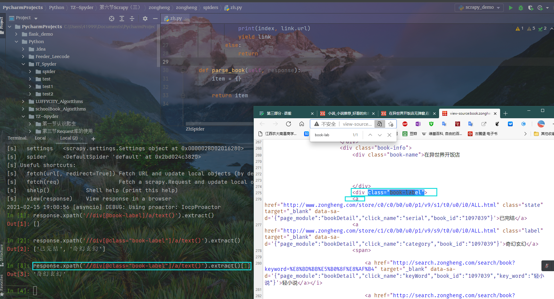The height and width of the screenshot is (299, 554).
Task: Click browser back arrow
Action: pos(262,124)
